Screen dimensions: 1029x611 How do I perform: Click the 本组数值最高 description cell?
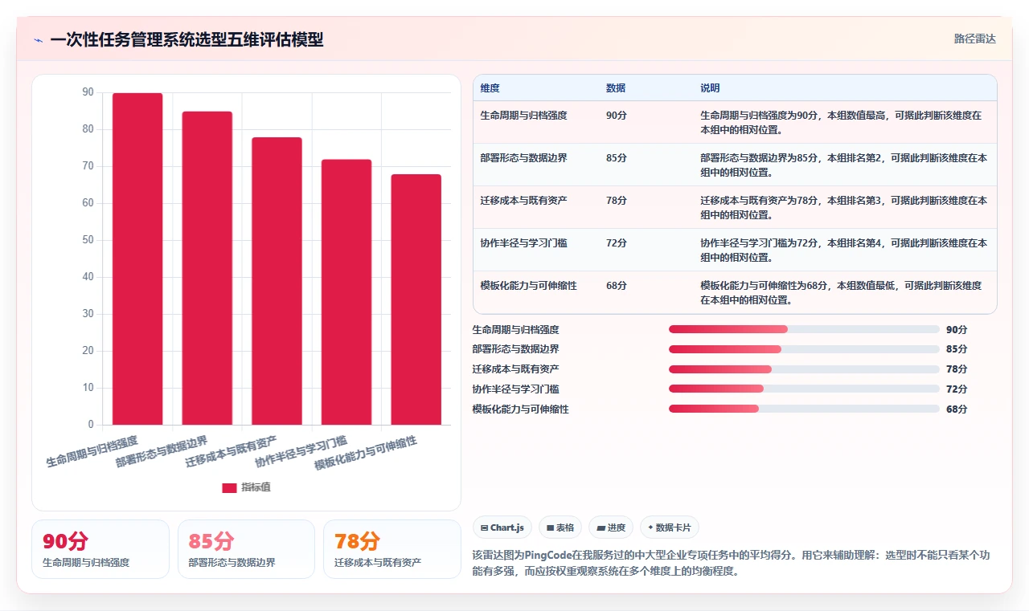pos(845,122)
